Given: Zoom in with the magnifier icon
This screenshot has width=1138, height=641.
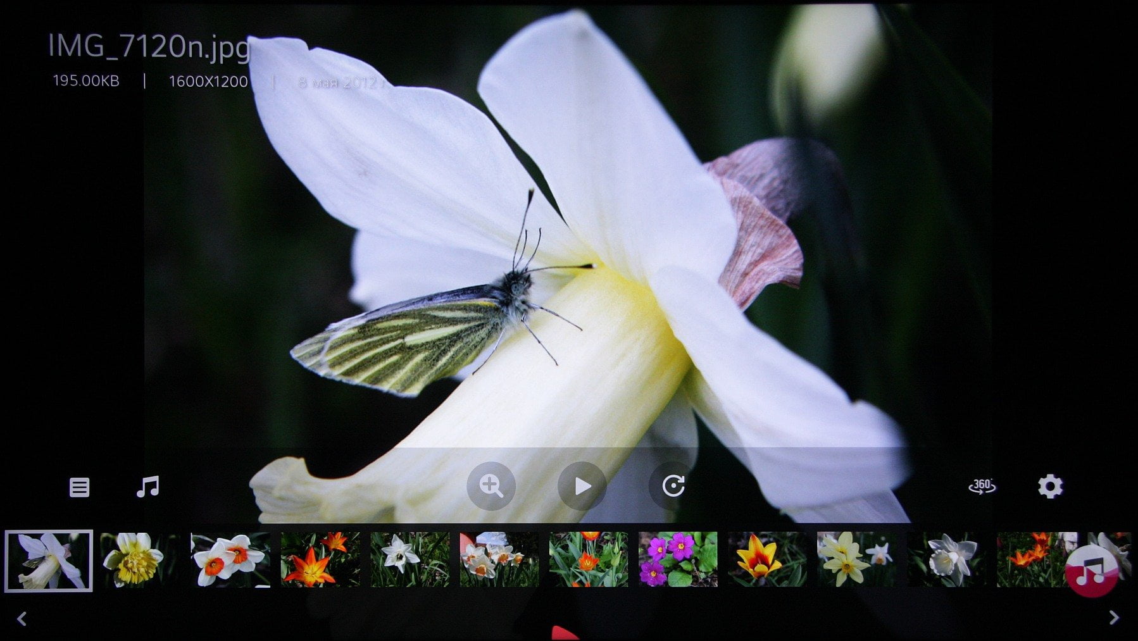Looking at the screenshot, I should 491,486.
